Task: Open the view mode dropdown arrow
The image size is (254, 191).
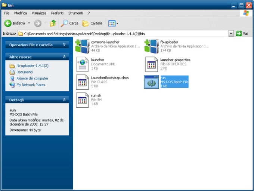Action: (117, 23)
